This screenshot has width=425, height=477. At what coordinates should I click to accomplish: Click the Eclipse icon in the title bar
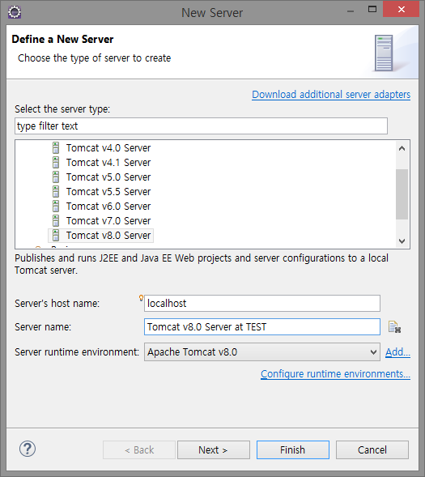(15, 12)
